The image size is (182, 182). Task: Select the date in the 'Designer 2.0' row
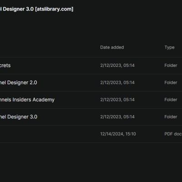pos(117,82)
